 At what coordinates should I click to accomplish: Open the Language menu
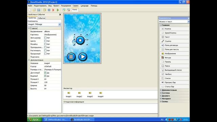tap(84, 6)
